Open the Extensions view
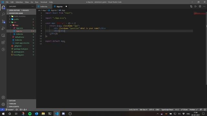The image size is (207, 116). tap(3, 42)
